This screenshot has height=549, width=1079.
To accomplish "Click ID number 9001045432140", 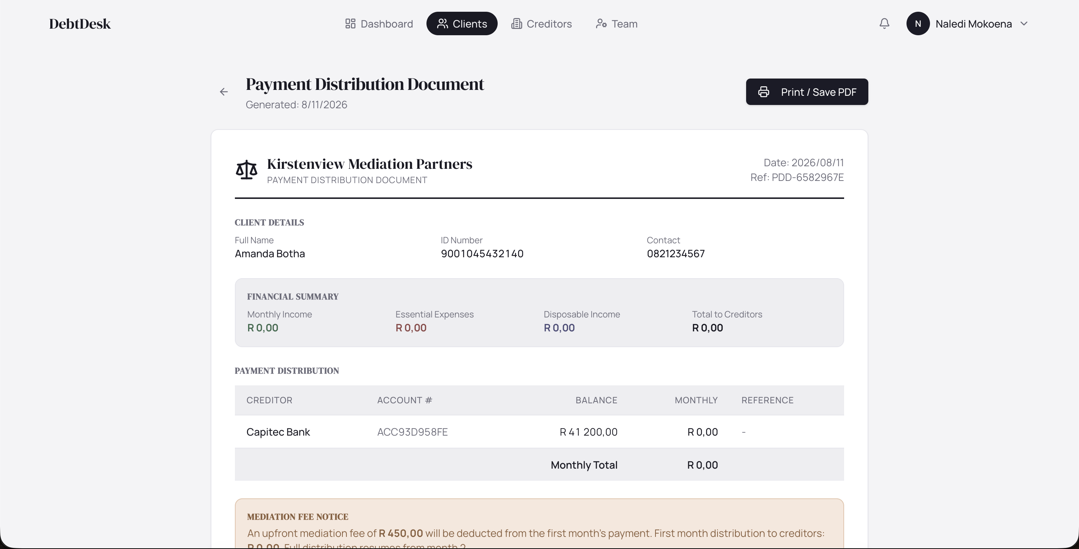I will pyautogui.click(x=482, y=254).
